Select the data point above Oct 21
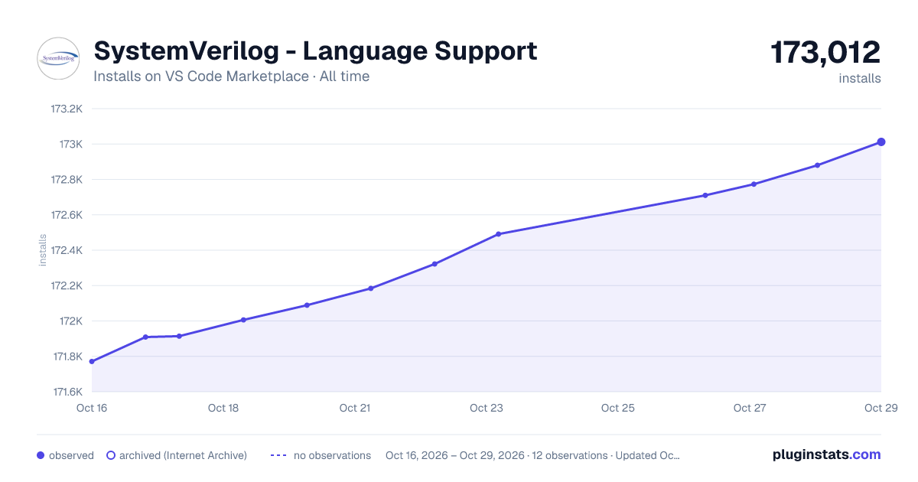This screenshot has height=482, width=918. tap(370, 288)
